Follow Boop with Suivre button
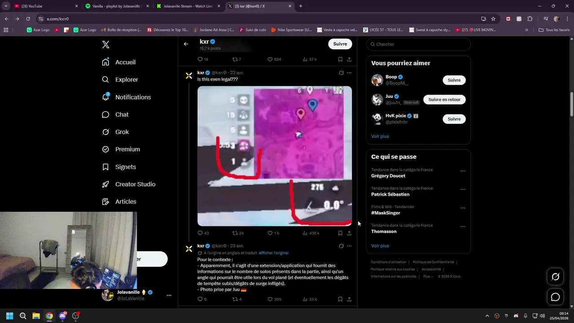 (x=454, y=80)
